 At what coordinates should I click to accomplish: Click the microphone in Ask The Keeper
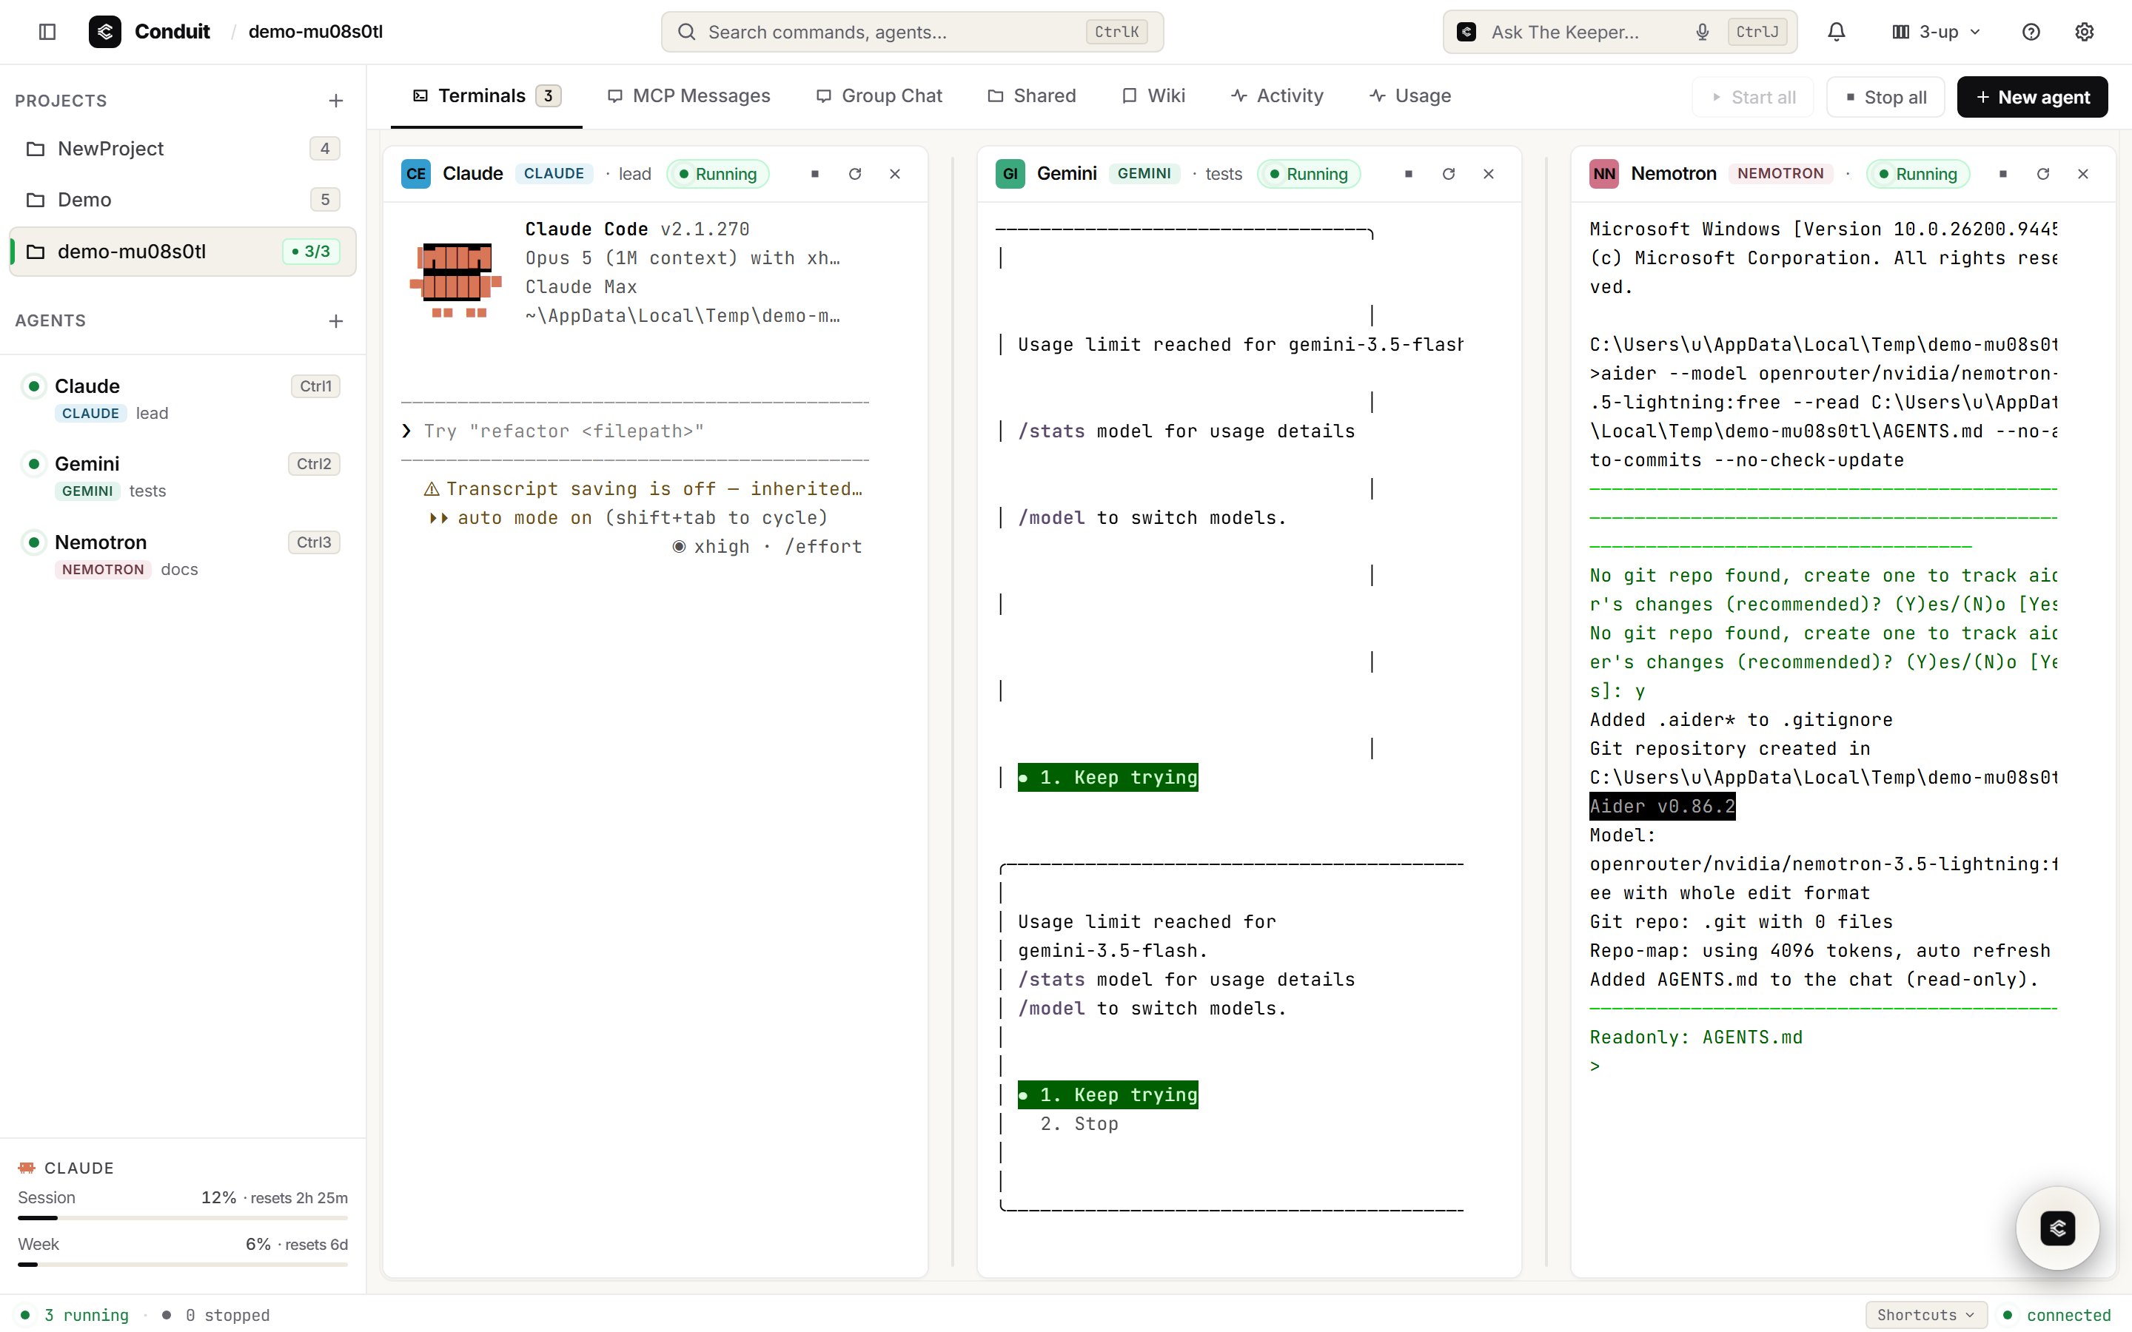point(1702,32)
